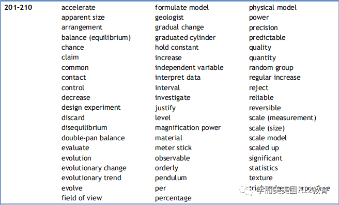Click the Chinese watermark text
The height and width of the screenshot is (205, 339).
click(293, 190)
